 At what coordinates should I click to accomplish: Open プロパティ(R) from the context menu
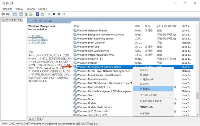pos(153,107)
